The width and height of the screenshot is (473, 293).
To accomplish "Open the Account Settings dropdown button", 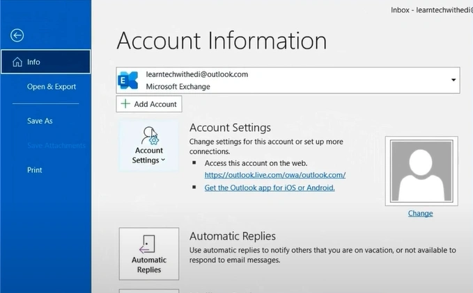I will tap(148, 146).
